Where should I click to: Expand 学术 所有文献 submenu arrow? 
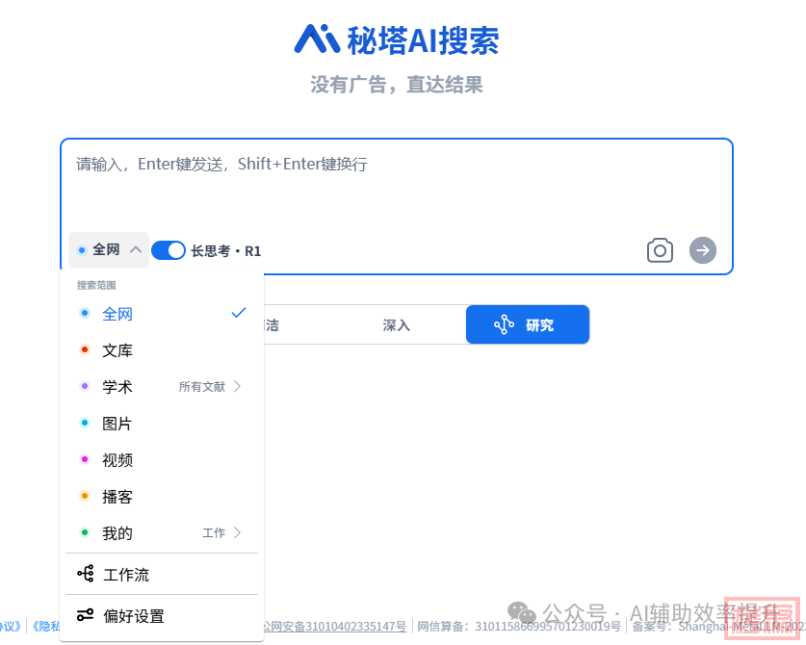(237, 387)
